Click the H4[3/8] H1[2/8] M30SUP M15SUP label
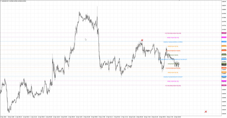The height and width of the screenshot is (118, 227). (173, 77)
